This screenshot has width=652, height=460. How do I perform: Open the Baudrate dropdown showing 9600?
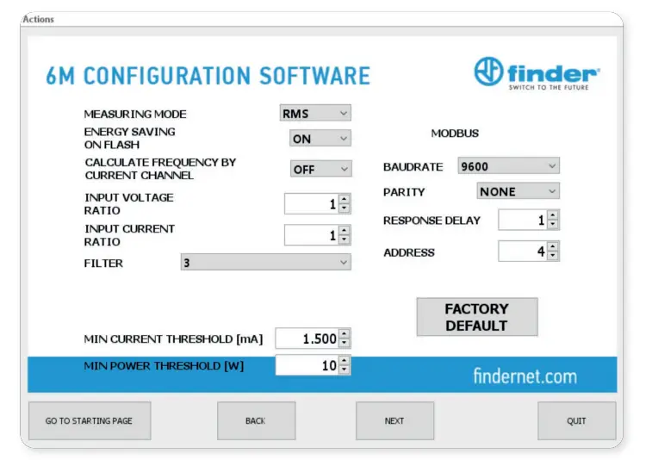(x=508, y=166)
